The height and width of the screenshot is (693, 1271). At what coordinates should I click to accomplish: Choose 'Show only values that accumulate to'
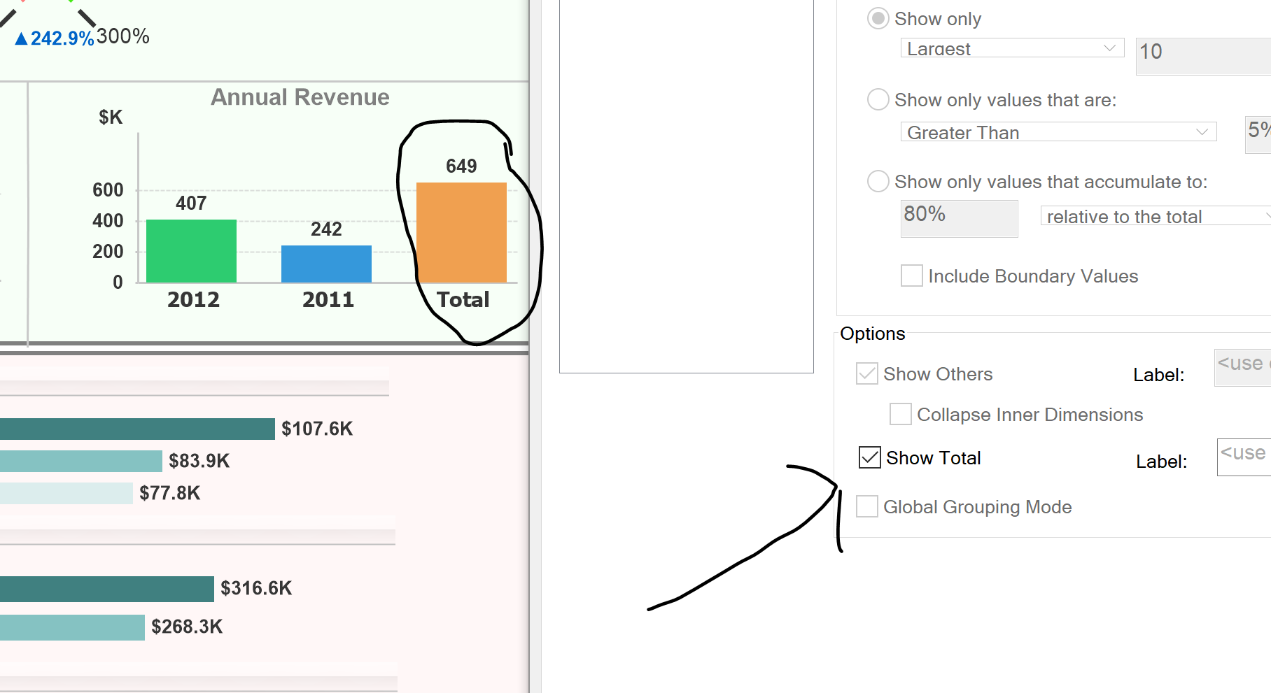click(878, 182)
